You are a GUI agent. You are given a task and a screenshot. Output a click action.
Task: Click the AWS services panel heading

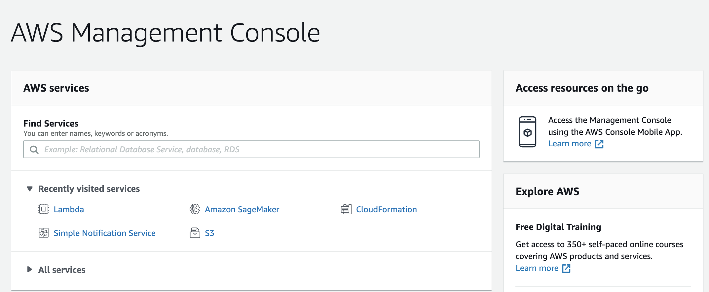[56, 88]
